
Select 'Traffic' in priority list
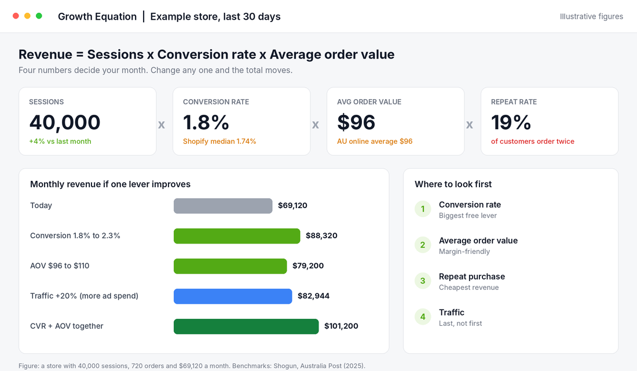click(451, 312)
